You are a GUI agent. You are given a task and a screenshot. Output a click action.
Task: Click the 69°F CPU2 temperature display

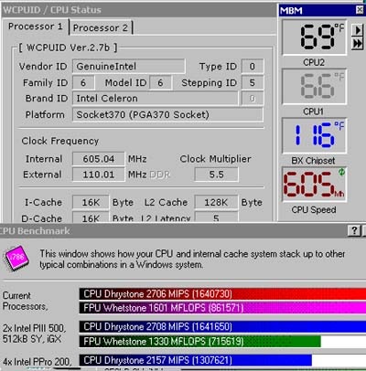[315, 37]
